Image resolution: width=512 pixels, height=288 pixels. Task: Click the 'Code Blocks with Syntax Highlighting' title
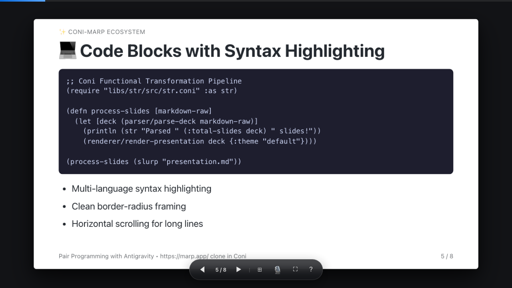click(x=232, y=51)
